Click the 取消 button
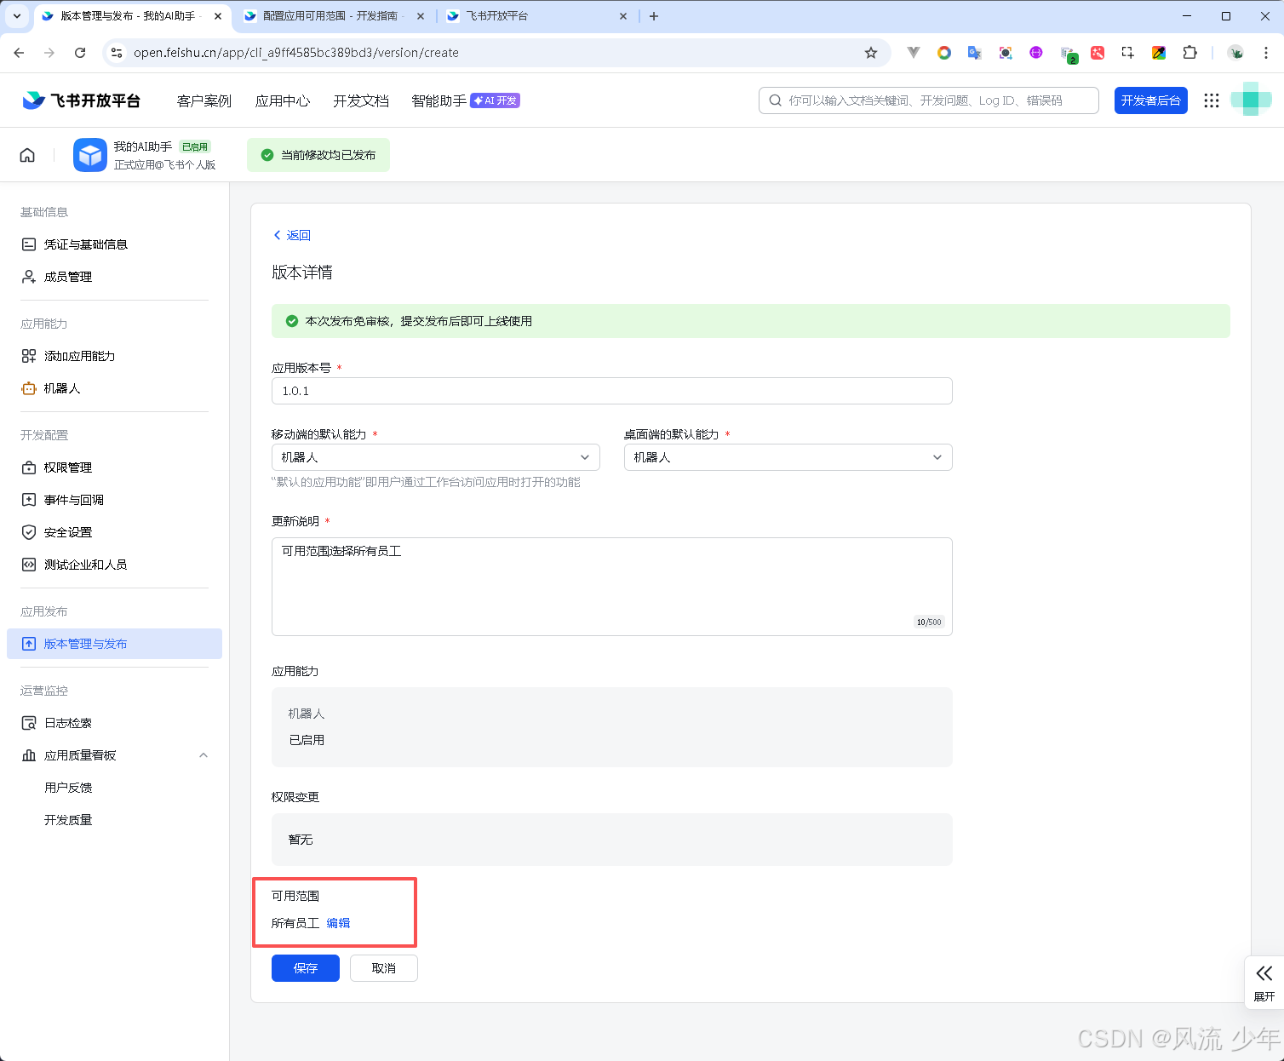 383,968
